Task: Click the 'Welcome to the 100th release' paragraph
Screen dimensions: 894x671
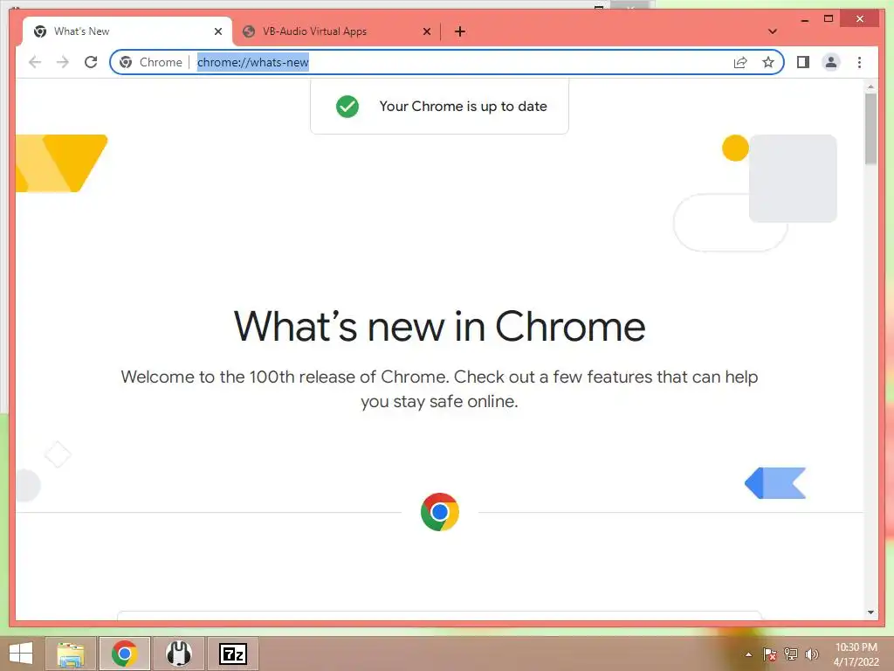Action: 440,389
